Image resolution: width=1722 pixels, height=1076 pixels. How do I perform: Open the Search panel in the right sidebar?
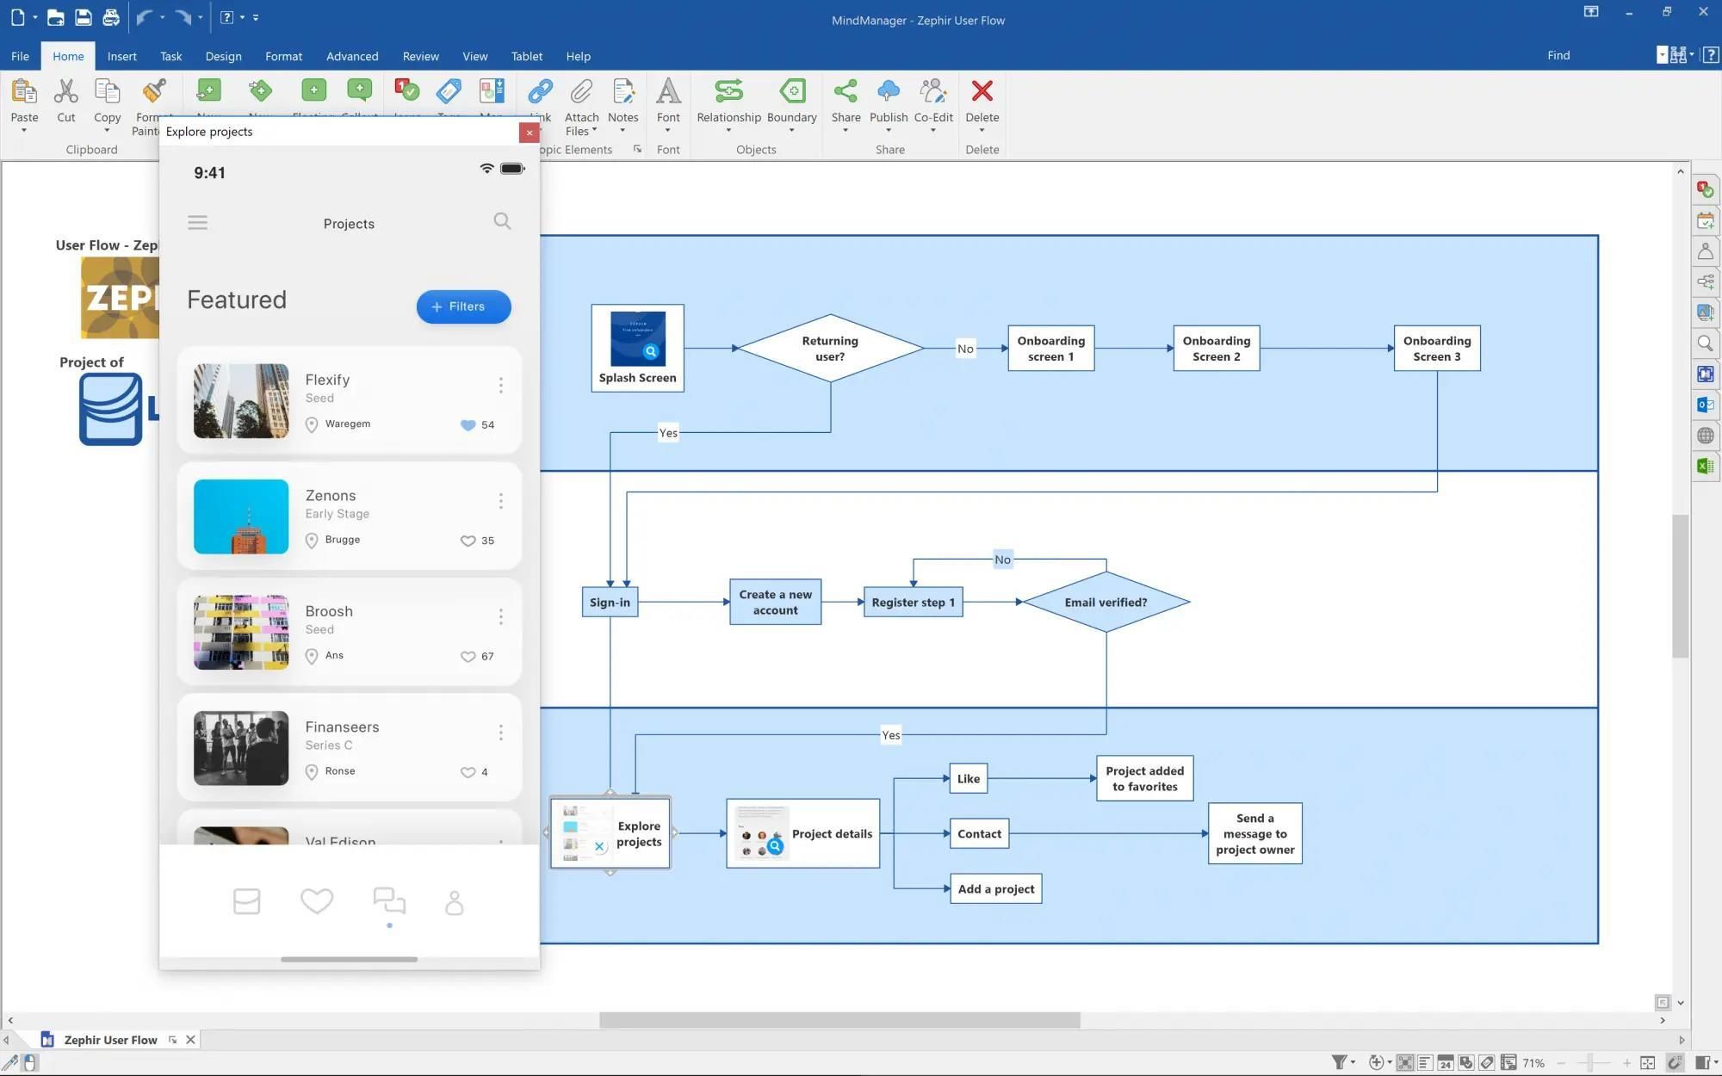pos(1706,343)
